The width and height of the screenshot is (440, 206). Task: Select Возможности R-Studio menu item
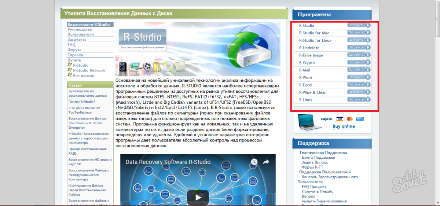coord(90,24)
